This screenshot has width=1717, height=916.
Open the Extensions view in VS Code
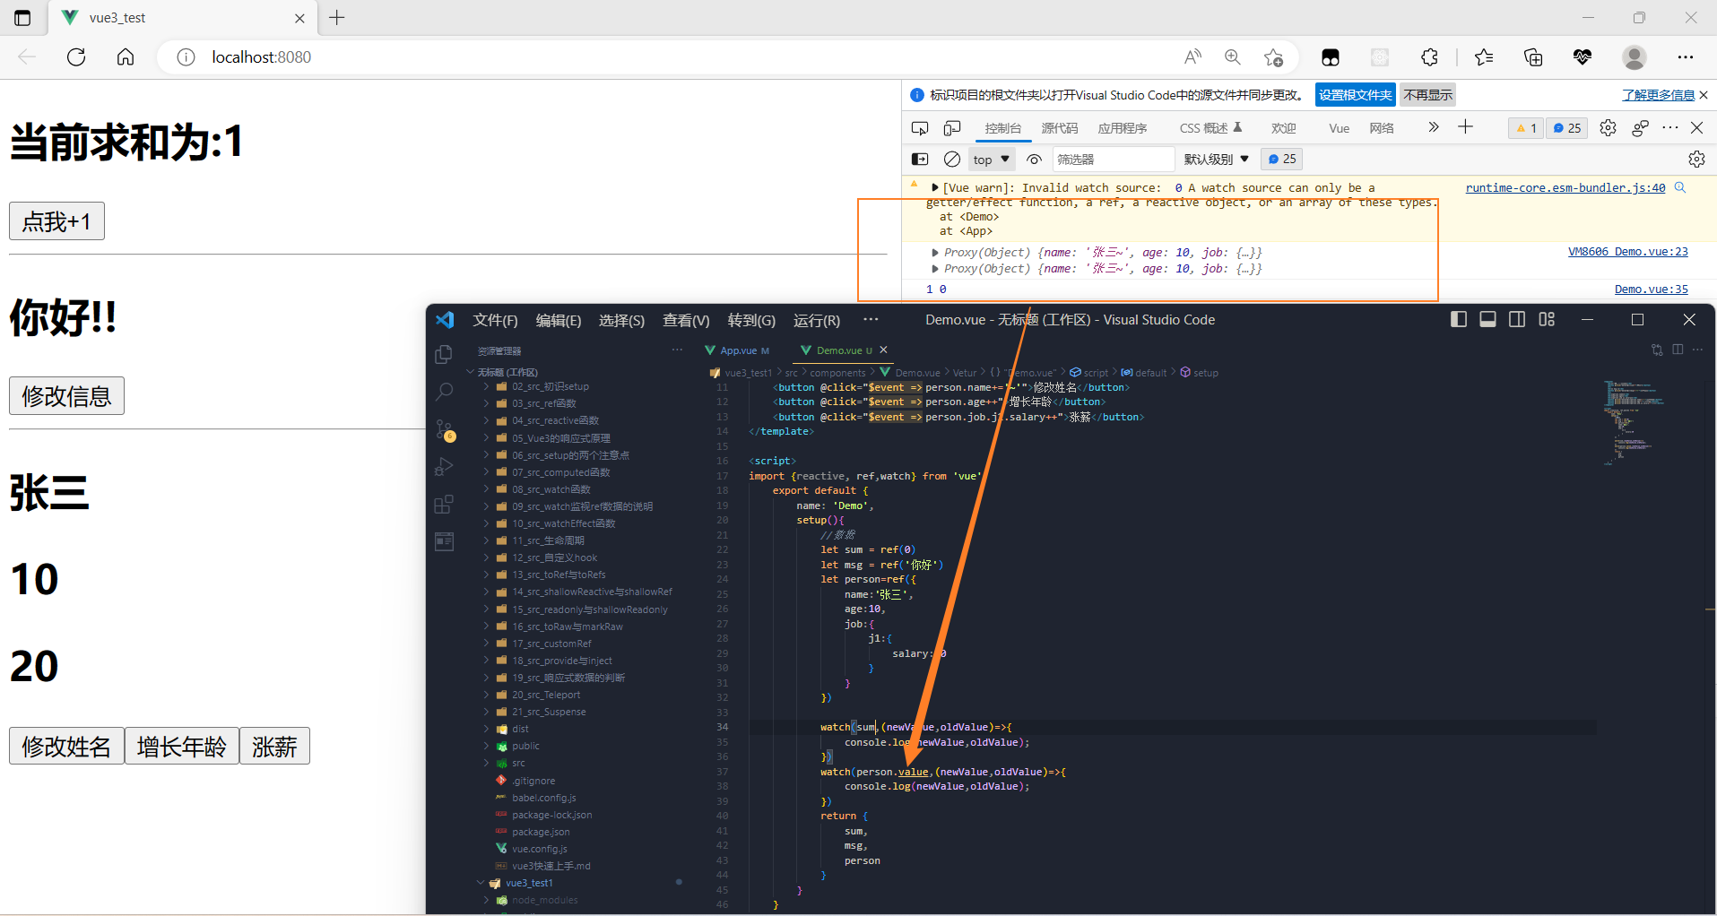click(444, 504)
